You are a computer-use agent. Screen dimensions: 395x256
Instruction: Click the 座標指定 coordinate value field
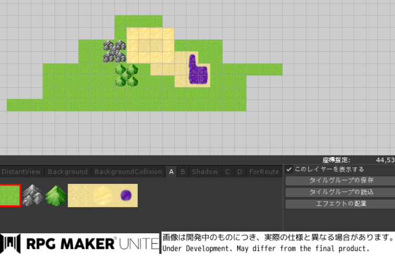tap(385, 160)
